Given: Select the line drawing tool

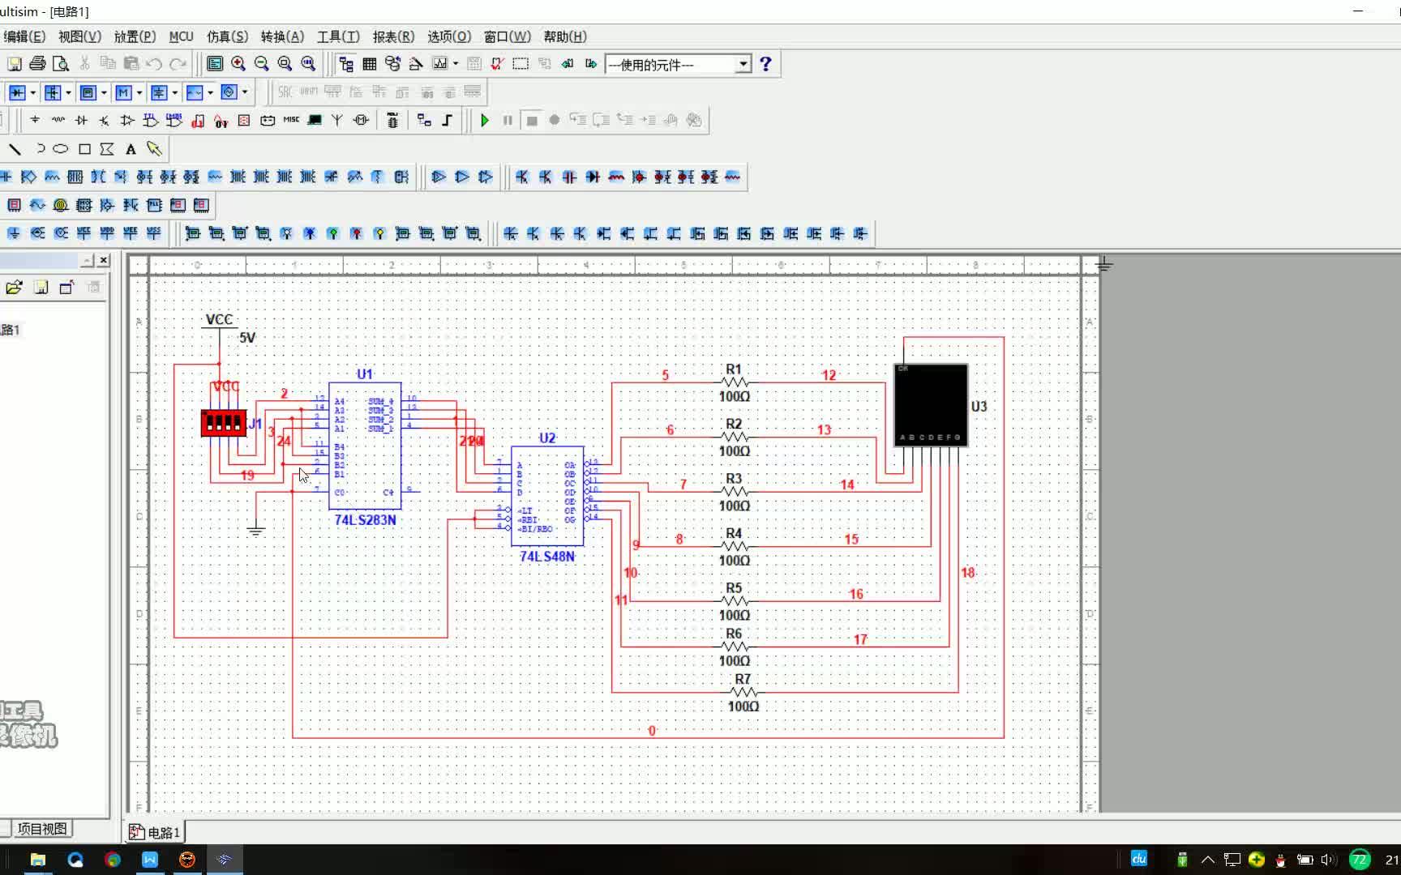Looking at the screenshot, I should 15,149.
